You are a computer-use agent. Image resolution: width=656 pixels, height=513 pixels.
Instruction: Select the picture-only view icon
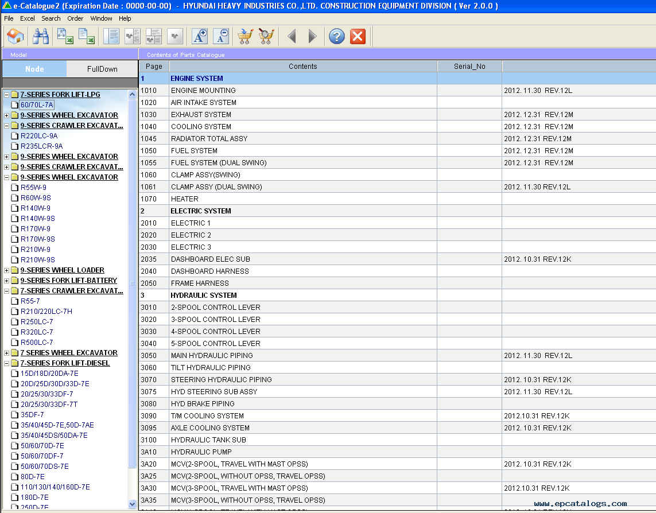point(175,36)
